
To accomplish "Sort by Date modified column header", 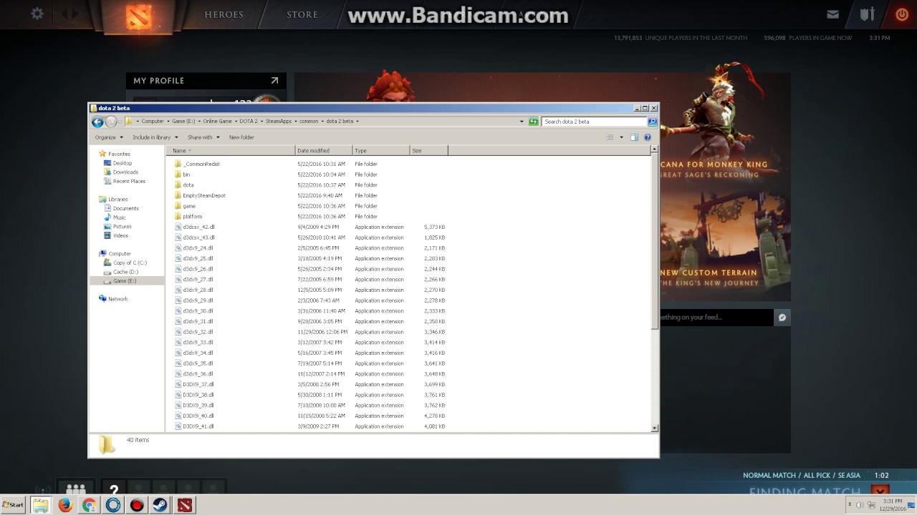I will tap(324, 151).
